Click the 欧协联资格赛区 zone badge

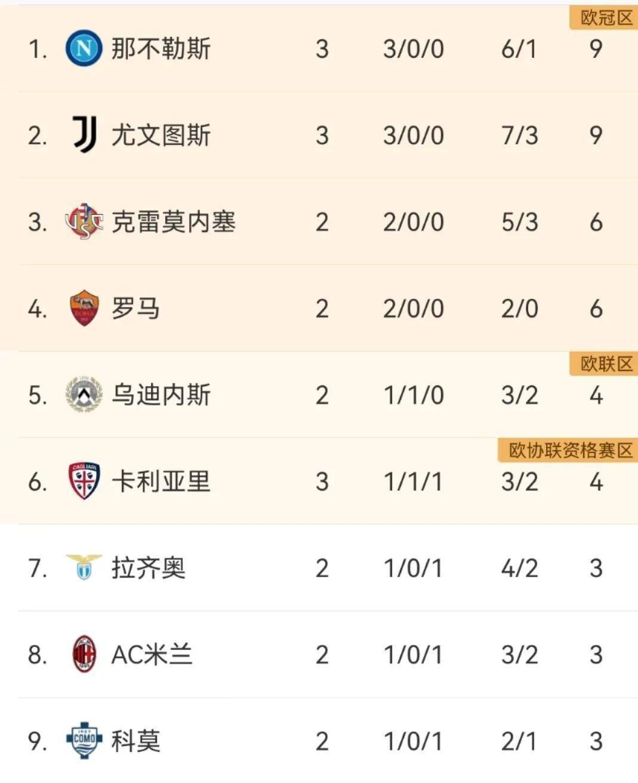(x=569, y=450)
